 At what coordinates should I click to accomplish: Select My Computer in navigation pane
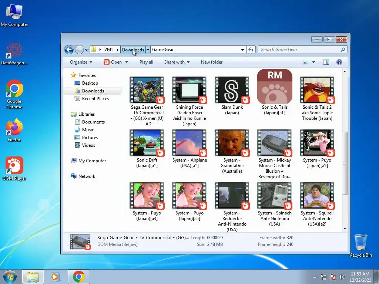[x=92, y=161]
